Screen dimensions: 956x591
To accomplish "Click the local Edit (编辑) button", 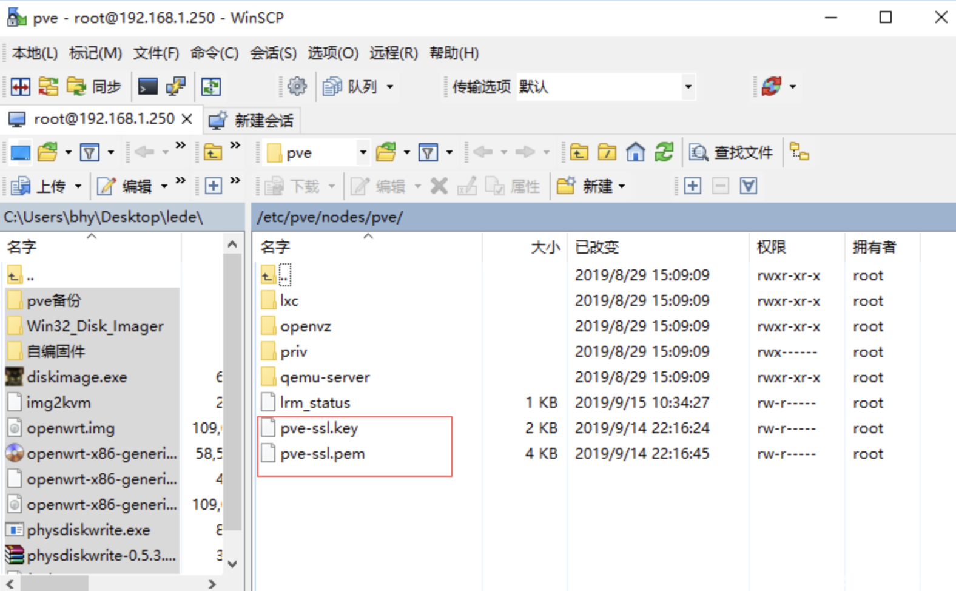I will [x=124, y=186].
